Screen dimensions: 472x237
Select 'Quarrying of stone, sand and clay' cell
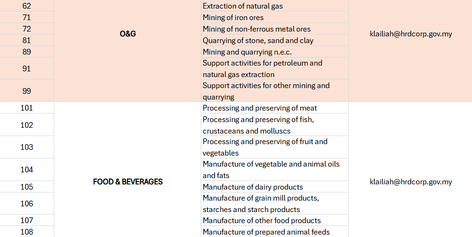[x=258, y=41]
